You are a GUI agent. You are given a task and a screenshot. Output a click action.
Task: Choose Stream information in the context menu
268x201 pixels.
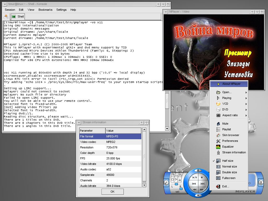click(229, 153)
